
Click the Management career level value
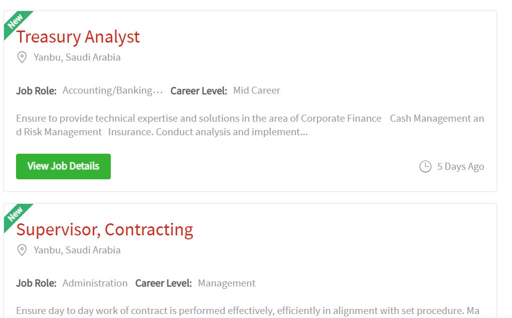[227, 283]
